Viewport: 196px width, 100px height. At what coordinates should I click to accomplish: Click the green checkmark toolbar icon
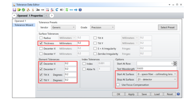[x=23, y=10]
